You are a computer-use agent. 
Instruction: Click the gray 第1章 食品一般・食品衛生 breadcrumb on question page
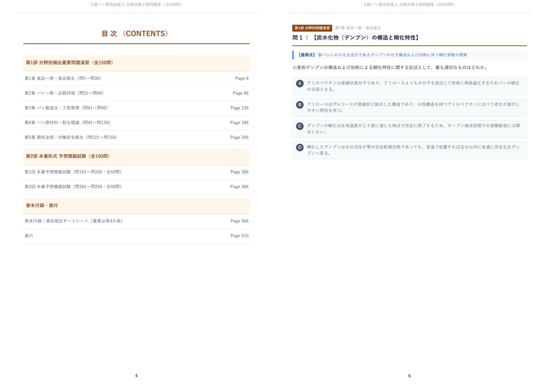[358, 28]
